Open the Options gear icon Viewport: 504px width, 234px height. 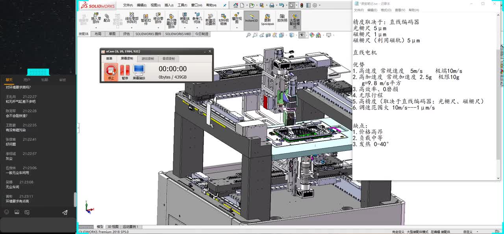pyautogui.click(x=315, y=6)
